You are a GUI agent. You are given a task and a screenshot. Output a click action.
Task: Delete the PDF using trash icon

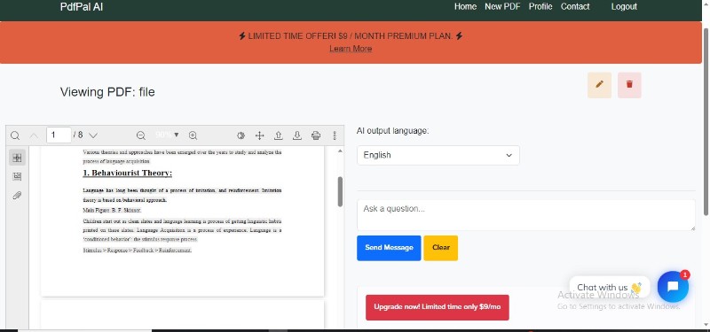coord(629,85)
